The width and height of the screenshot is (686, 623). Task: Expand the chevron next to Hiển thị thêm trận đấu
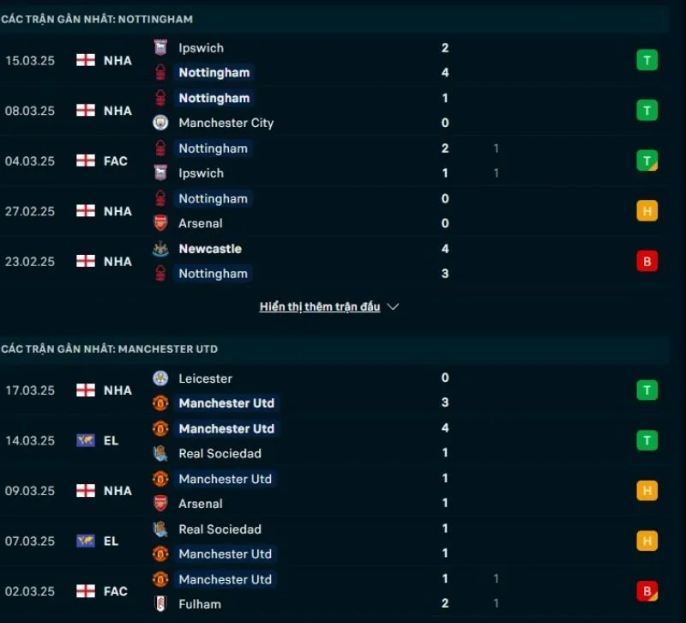(x=394, y=306)
